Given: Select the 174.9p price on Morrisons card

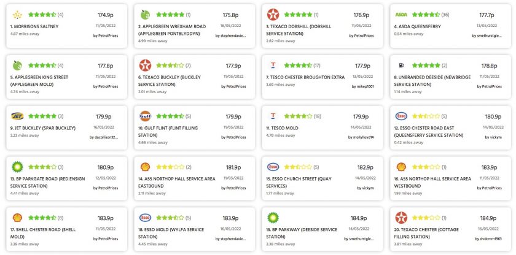Looking at the screenshot, I should point(106,15).
